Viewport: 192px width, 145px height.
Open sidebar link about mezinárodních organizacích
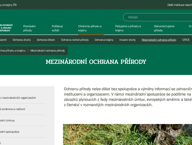[x=18, y=98]
